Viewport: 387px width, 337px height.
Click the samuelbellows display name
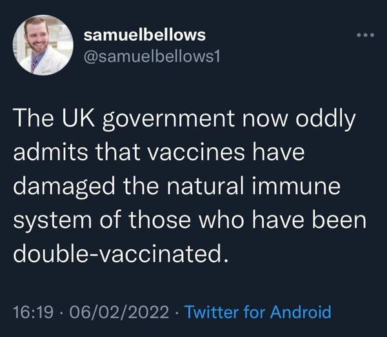144,35
